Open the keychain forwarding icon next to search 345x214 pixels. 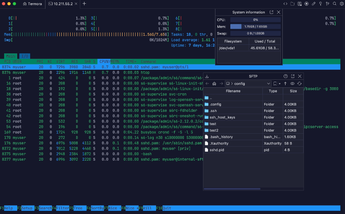click(328, 4)
